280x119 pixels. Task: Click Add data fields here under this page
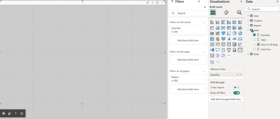(188, 59)
